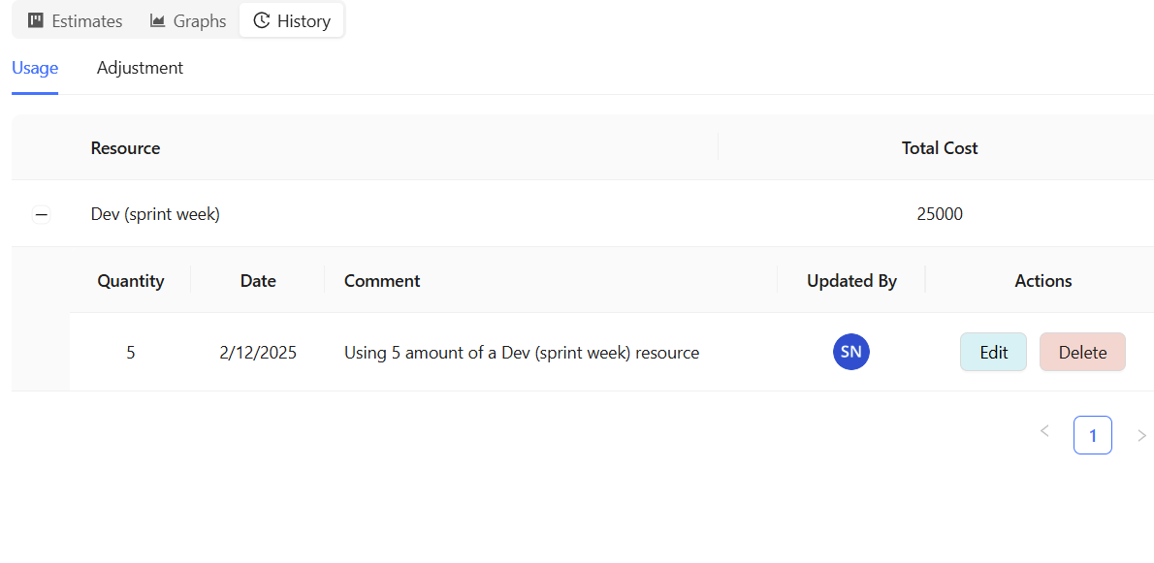Click the 2/12/2025 date cell
The image size is (1154, 563).
258,353
